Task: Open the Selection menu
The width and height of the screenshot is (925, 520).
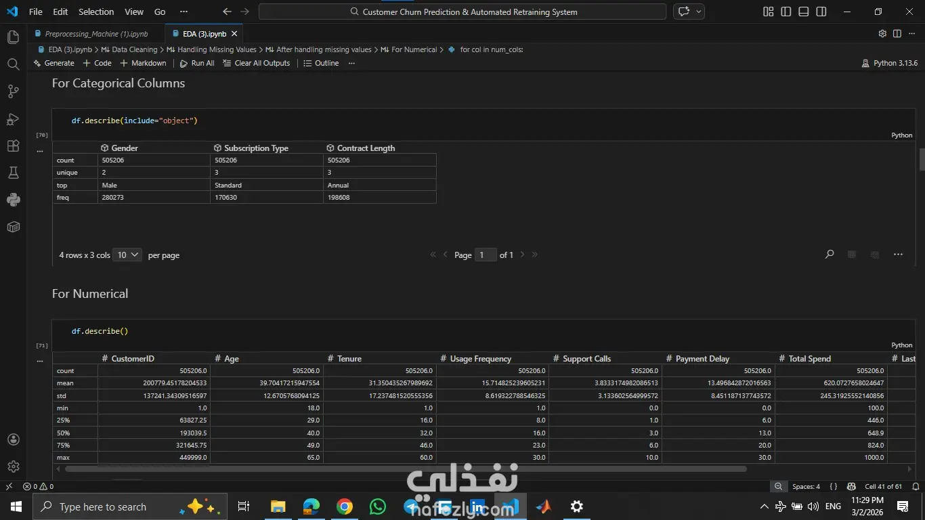Action: coord(96,12)
